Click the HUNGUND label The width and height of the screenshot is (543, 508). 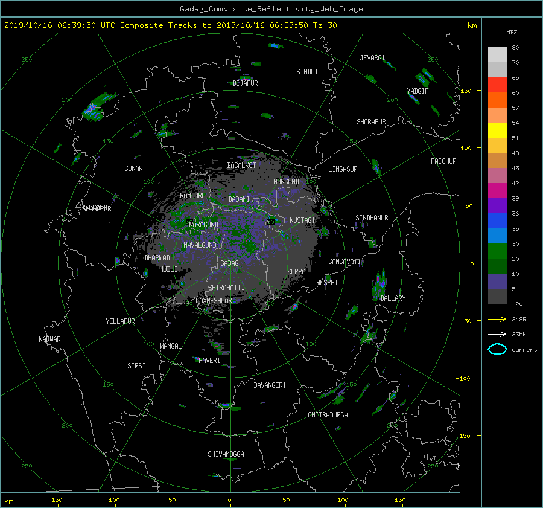click(x=286, y=182)
